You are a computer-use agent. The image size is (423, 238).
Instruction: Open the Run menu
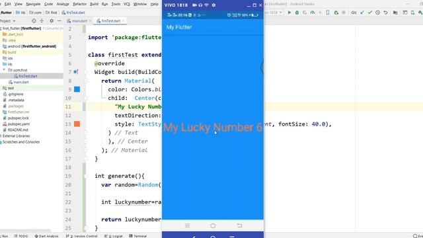pyautogui.click(x=104, y=4)
